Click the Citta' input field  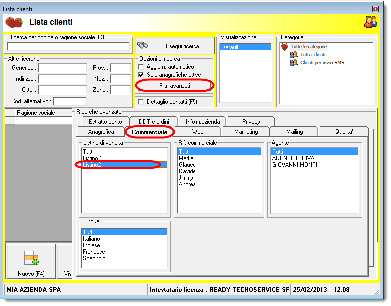(62, 90)
